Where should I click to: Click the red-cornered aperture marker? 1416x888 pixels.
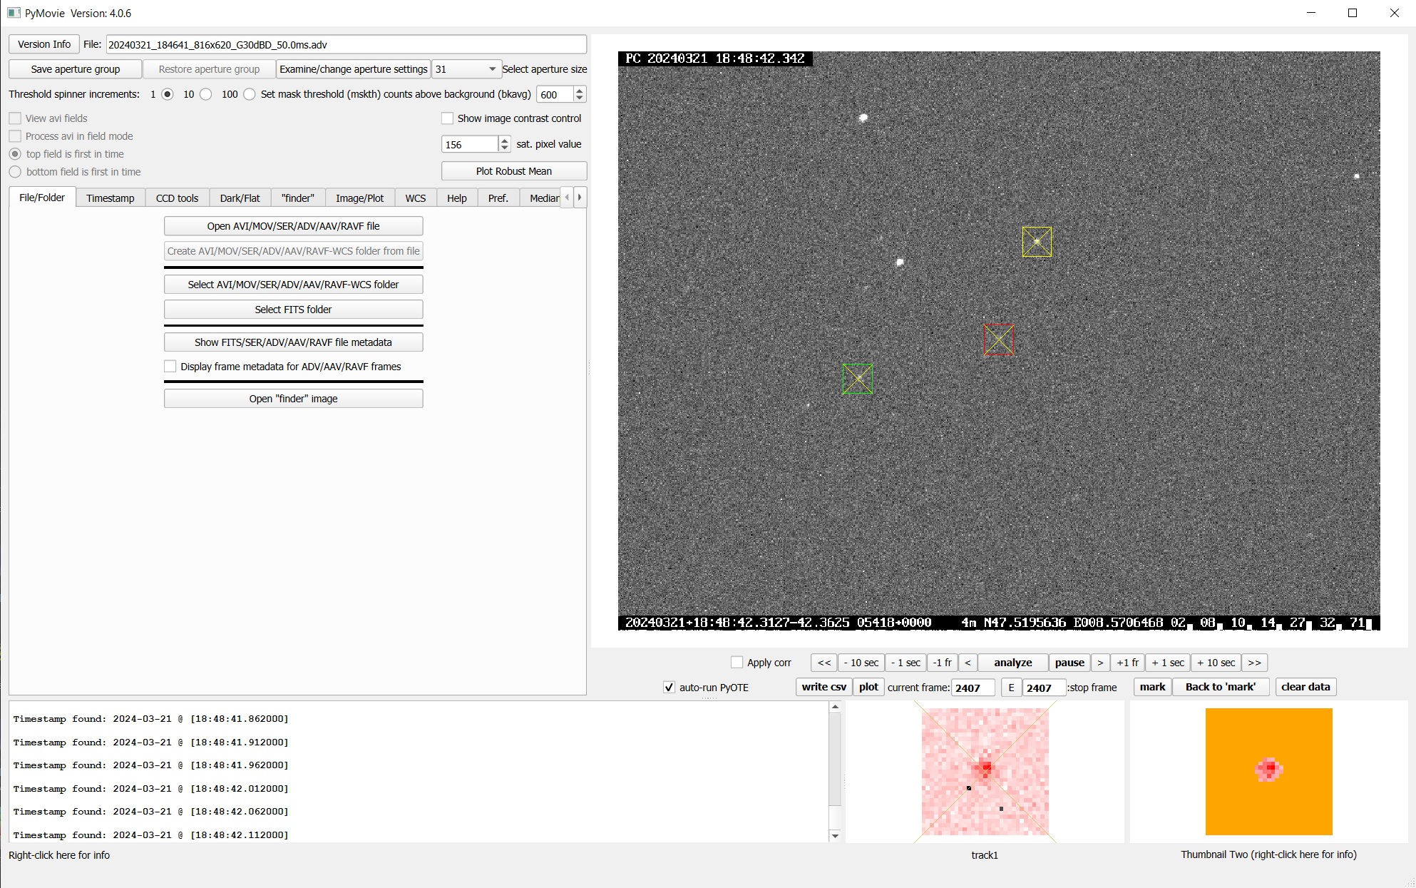[x=998, y=340]
